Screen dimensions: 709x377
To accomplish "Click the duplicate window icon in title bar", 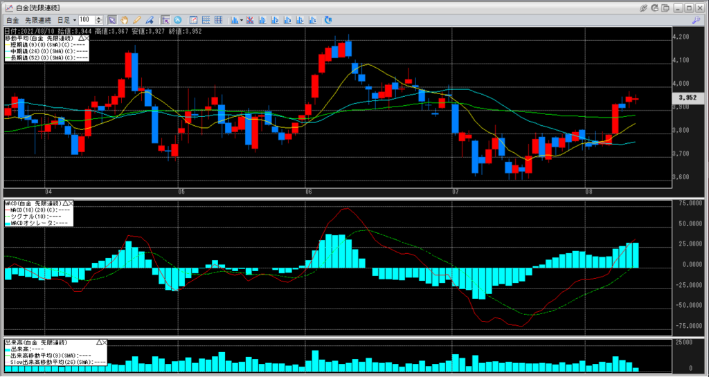I will 665,8.
